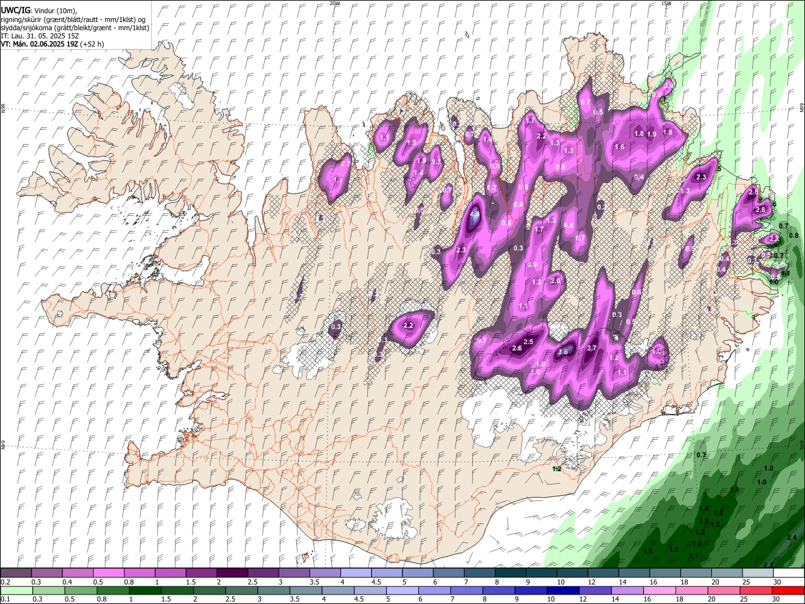Click the 2.5 value beside 2.6
The width and height of the screenshot is (805, 604).
[529, 342]
